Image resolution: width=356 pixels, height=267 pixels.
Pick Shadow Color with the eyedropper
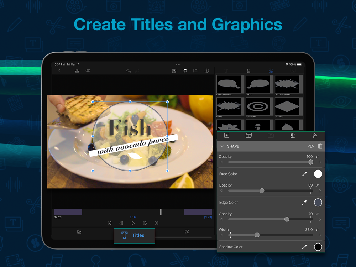[304, 247]
